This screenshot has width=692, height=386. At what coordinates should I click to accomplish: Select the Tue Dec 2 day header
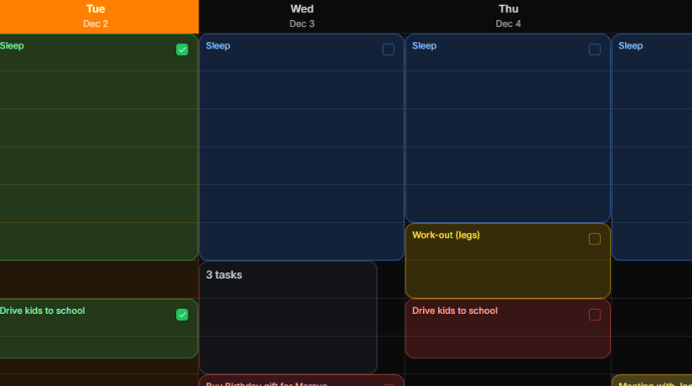(x=96, y=16)
